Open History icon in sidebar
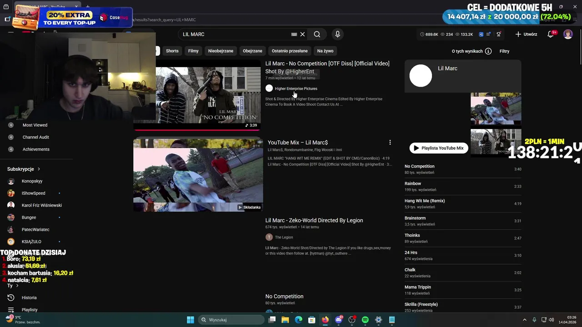This screenshot has width=582, height=327. (11, 297)
